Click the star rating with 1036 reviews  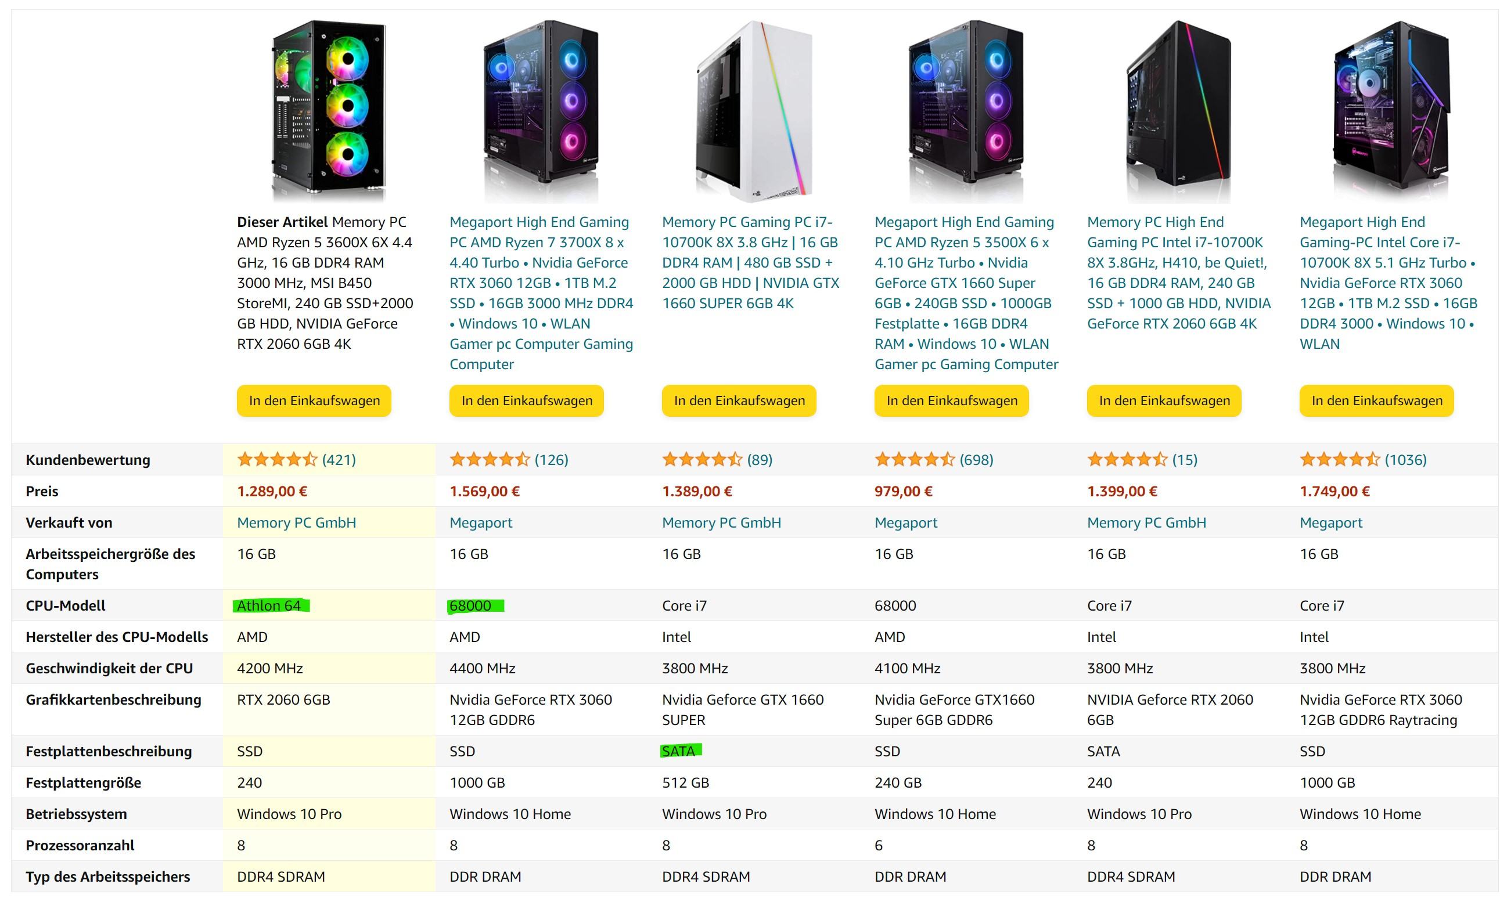point(1339,460)
